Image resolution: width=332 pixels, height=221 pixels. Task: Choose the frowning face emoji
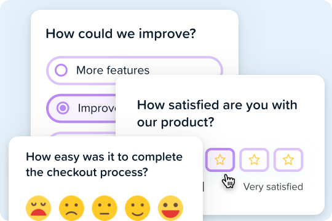[71, 208]
